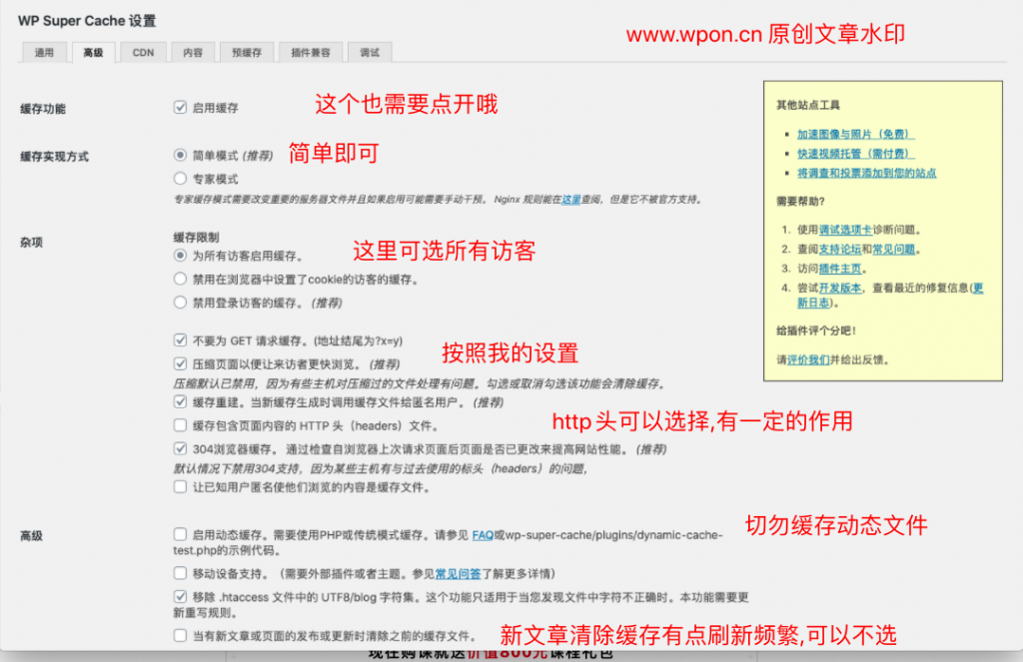Click the 评价我们 link
Viewport: 1023px width, 662px height.
tap(808, 359)
